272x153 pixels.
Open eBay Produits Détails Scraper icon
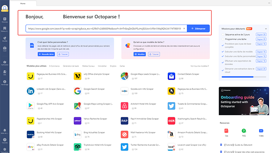click(31, 147)
